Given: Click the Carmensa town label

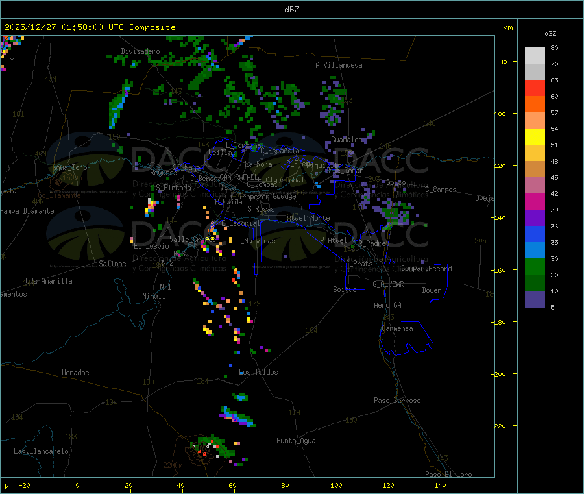Looking at the screenshot, I should point(397,328).
